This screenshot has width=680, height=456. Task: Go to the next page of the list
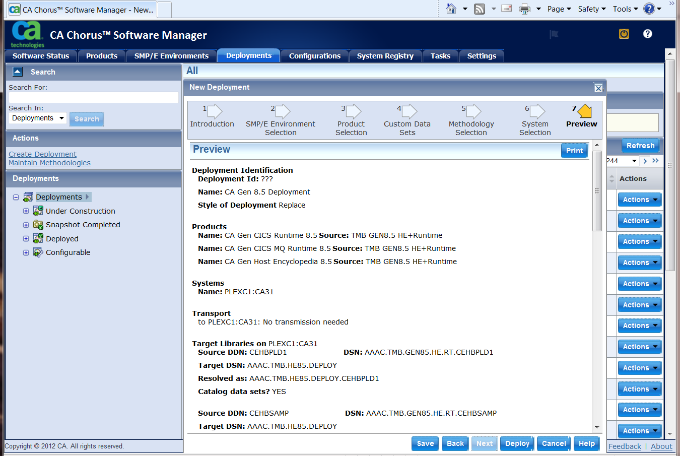tap(645, 161)
